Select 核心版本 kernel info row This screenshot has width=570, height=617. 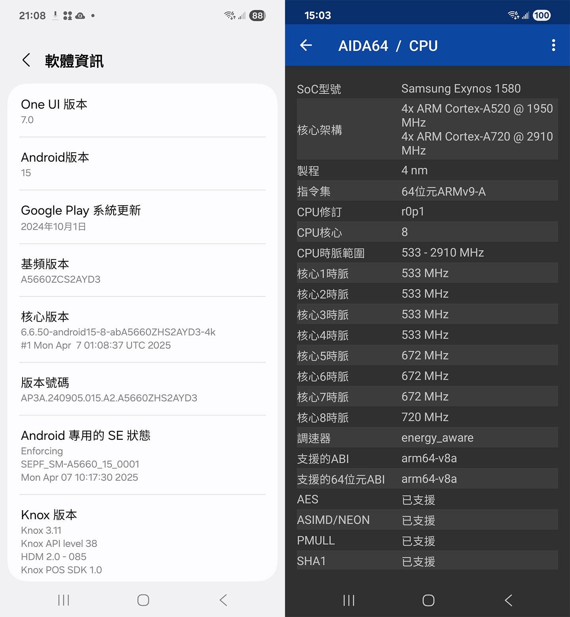coord(142,329)
